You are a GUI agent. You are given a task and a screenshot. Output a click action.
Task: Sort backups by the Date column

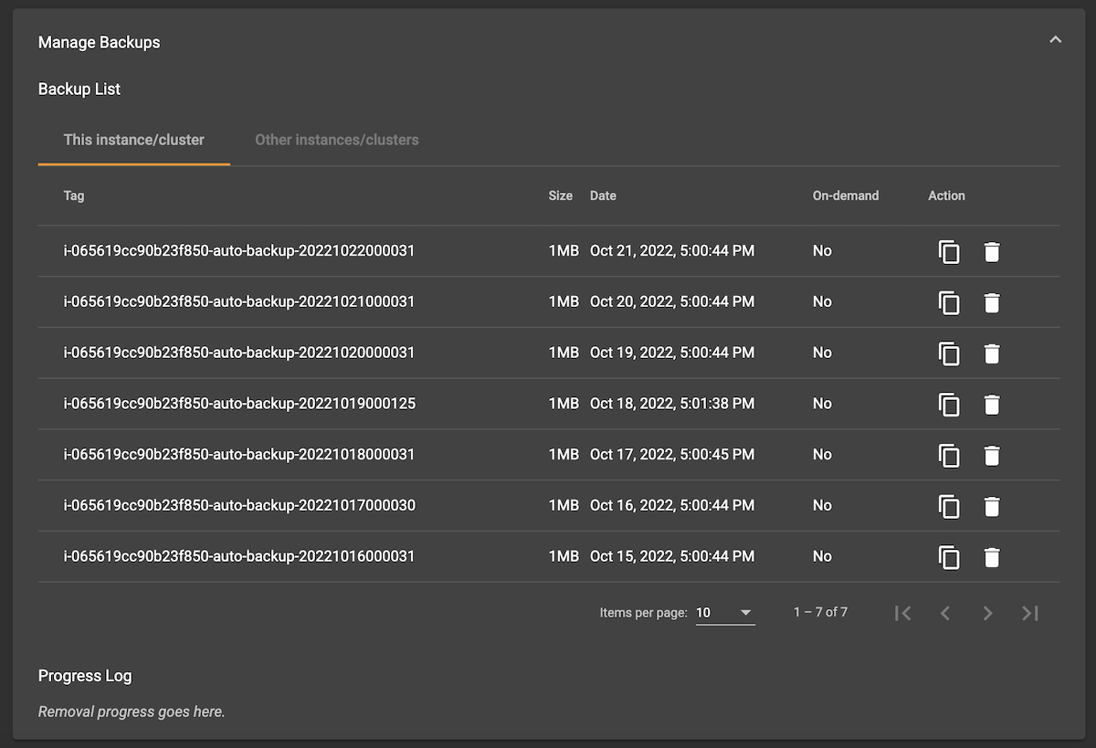(603, 195)
